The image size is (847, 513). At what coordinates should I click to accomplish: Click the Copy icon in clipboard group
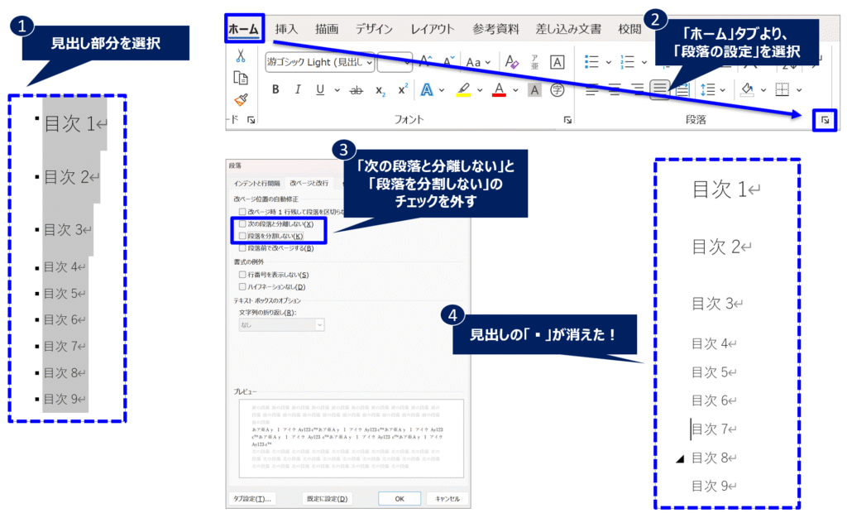241,78
